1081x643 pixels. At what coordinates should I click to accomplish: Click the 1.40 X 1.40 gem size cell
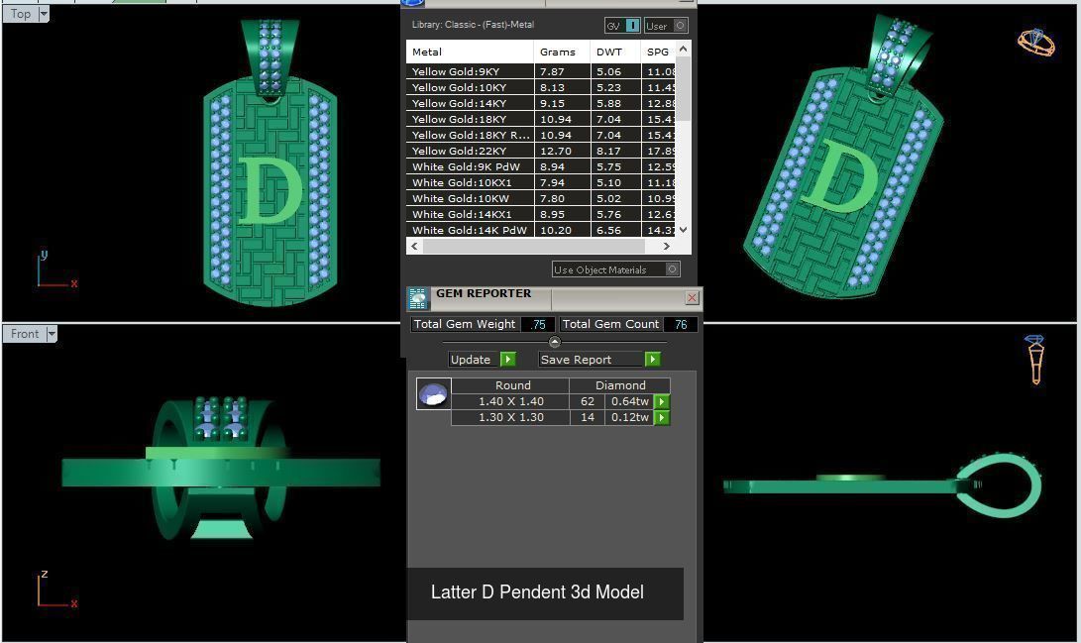[x=511, y=401]
